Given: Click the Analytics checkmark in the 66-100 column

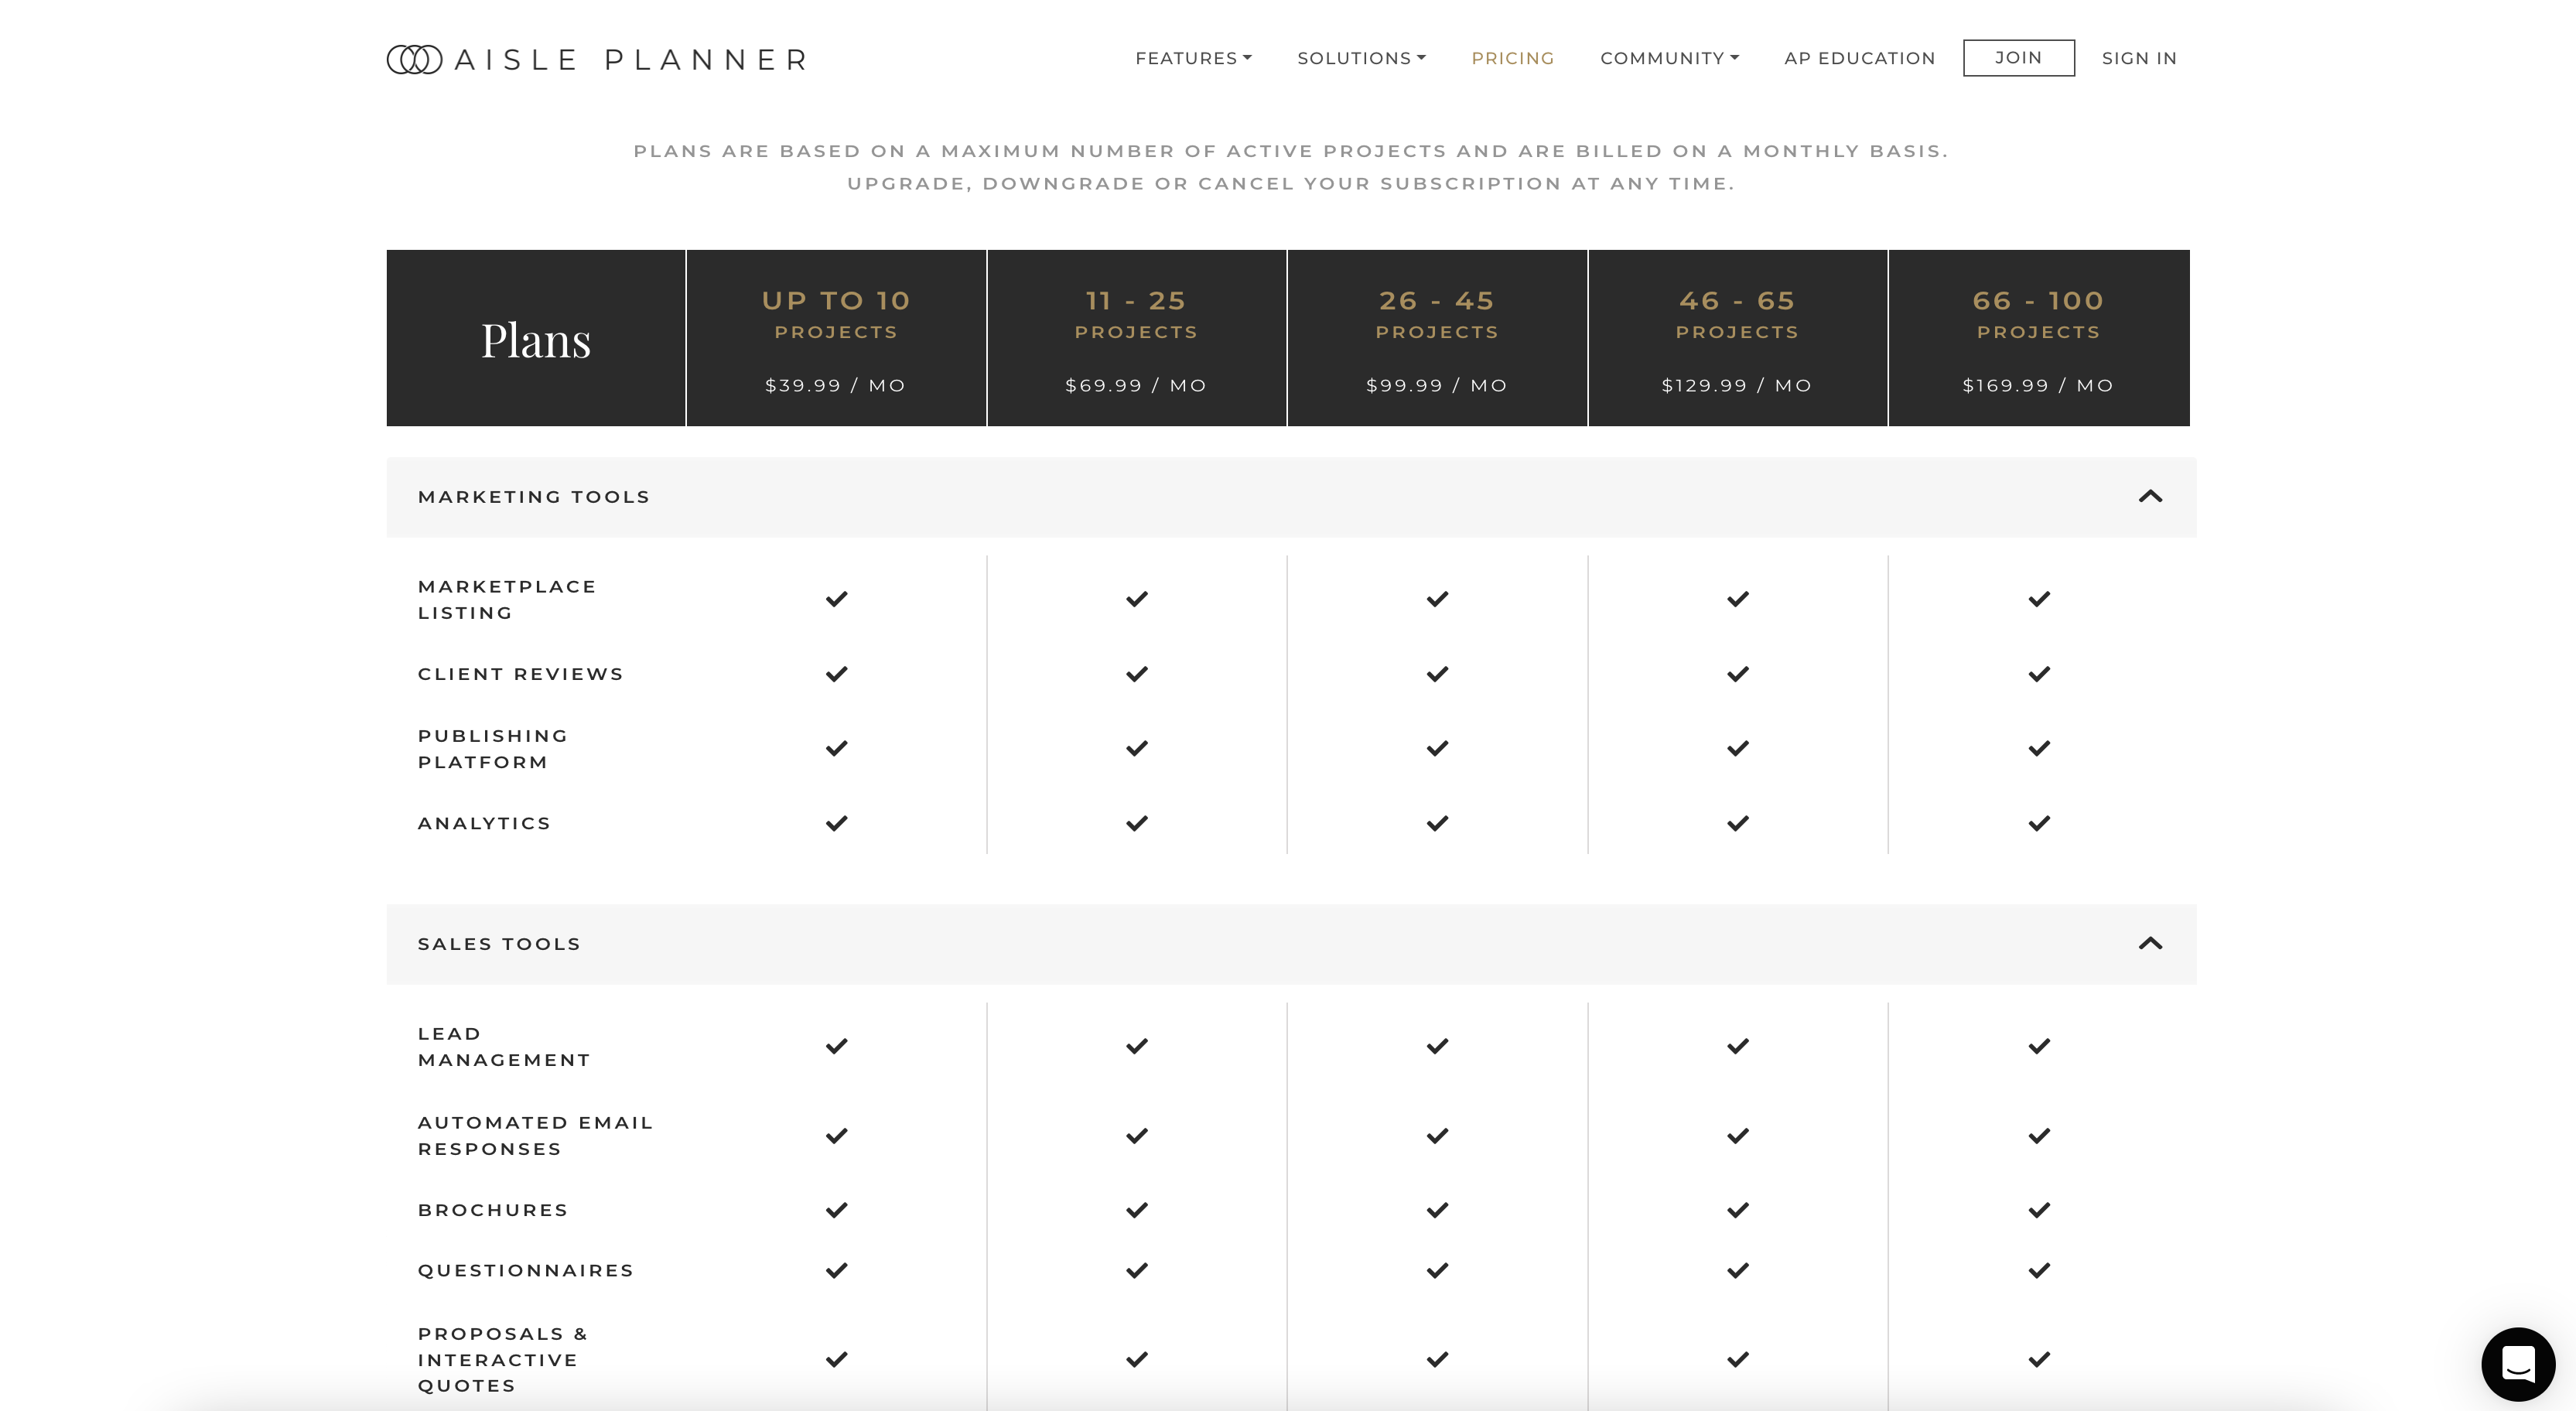Looking at the screenshot, I should point(2038,822).
